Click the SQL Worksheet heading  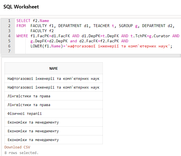pyautogui.click(x=21, y=6)
